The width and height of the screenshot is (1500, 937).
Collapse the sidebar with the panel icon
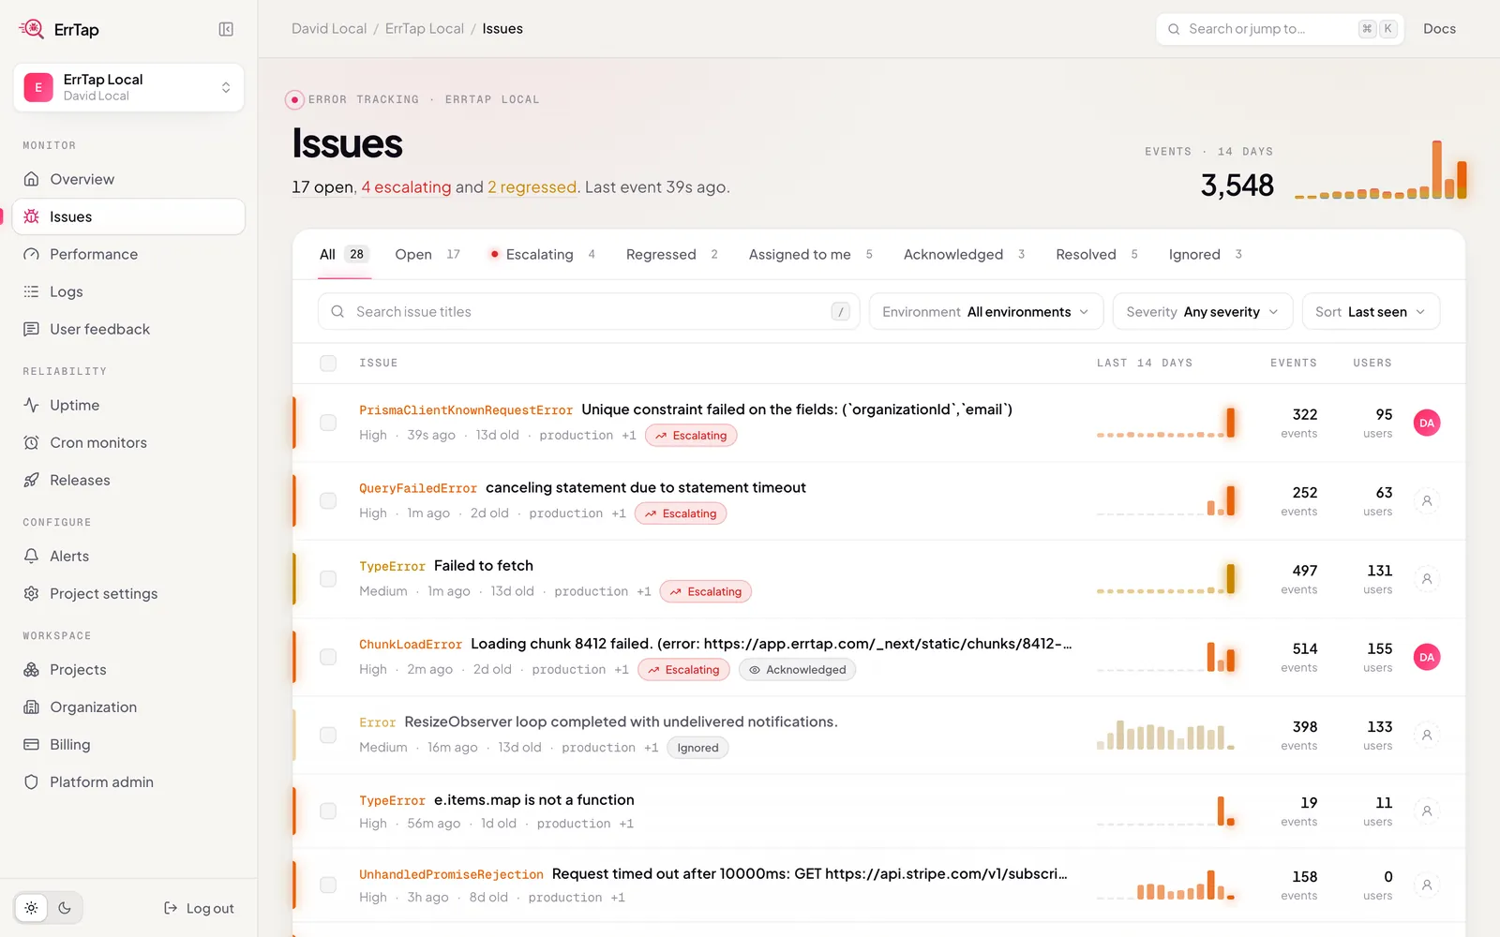click(226, 29)
